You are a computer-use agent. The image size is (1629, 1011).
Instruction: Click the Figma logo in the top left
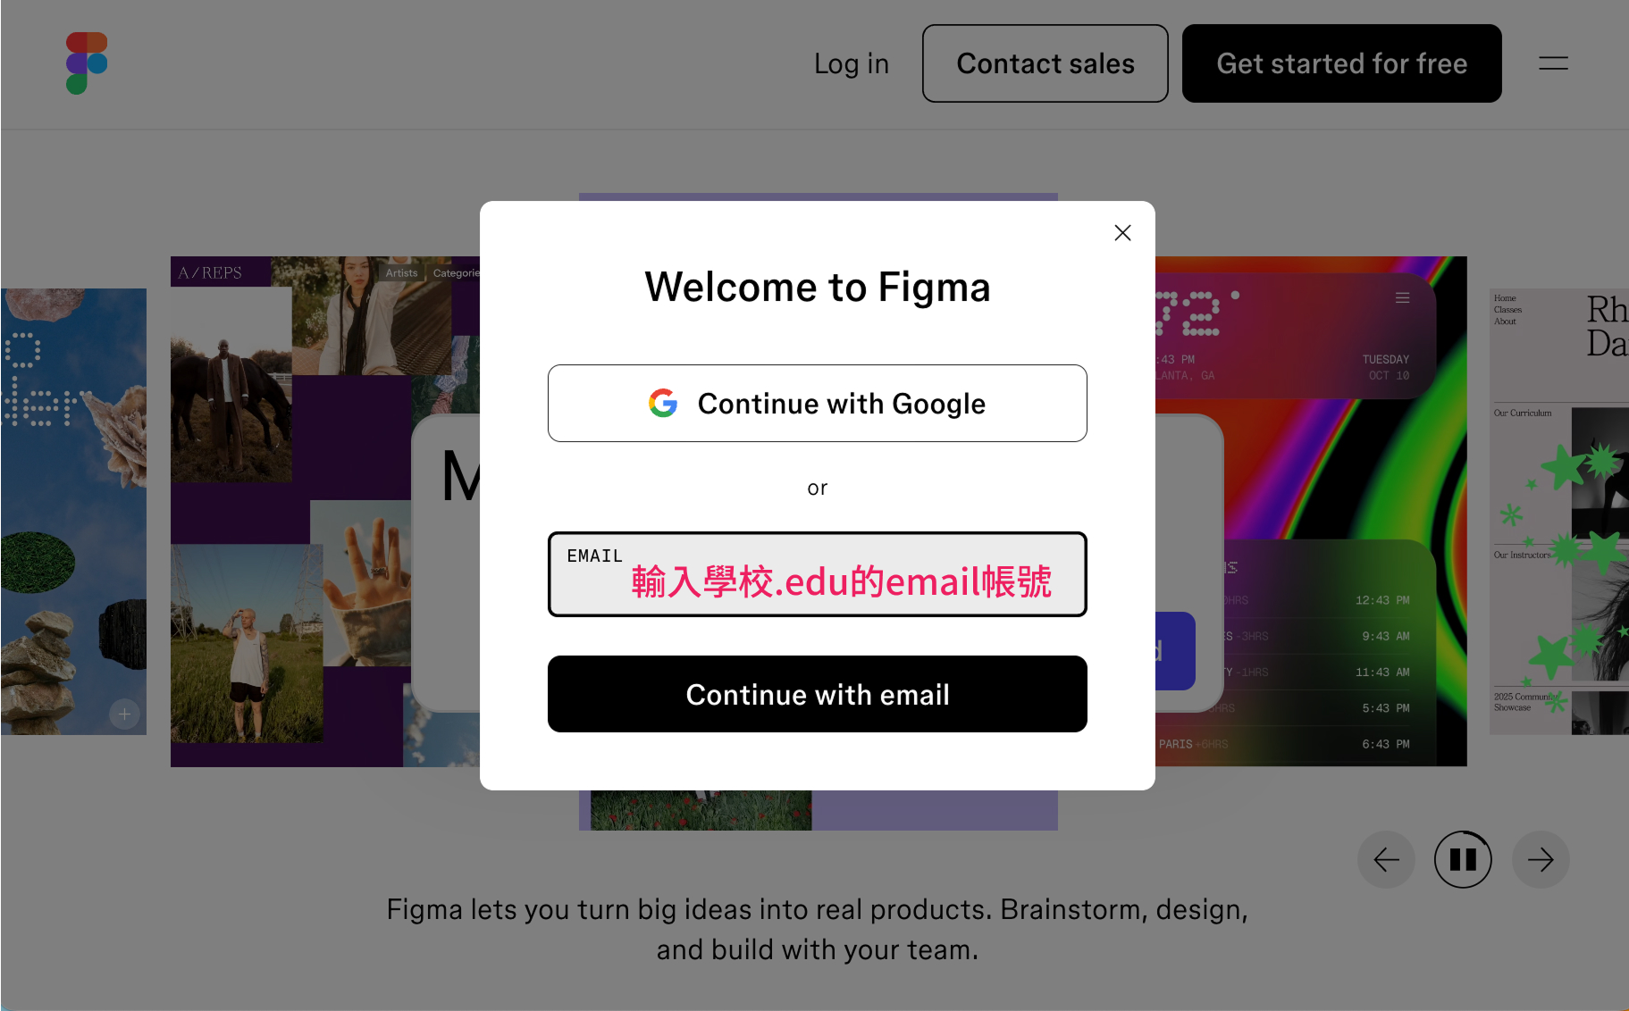[87, 62]
